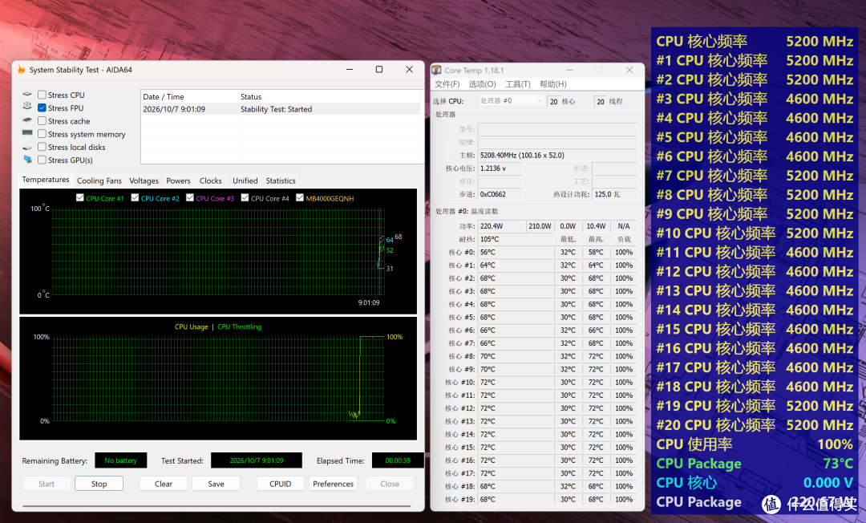Viewport: 866px width, 523px height.
Task: Open the 帮助(H) menu in Core Temp
Action: [553, 84]
